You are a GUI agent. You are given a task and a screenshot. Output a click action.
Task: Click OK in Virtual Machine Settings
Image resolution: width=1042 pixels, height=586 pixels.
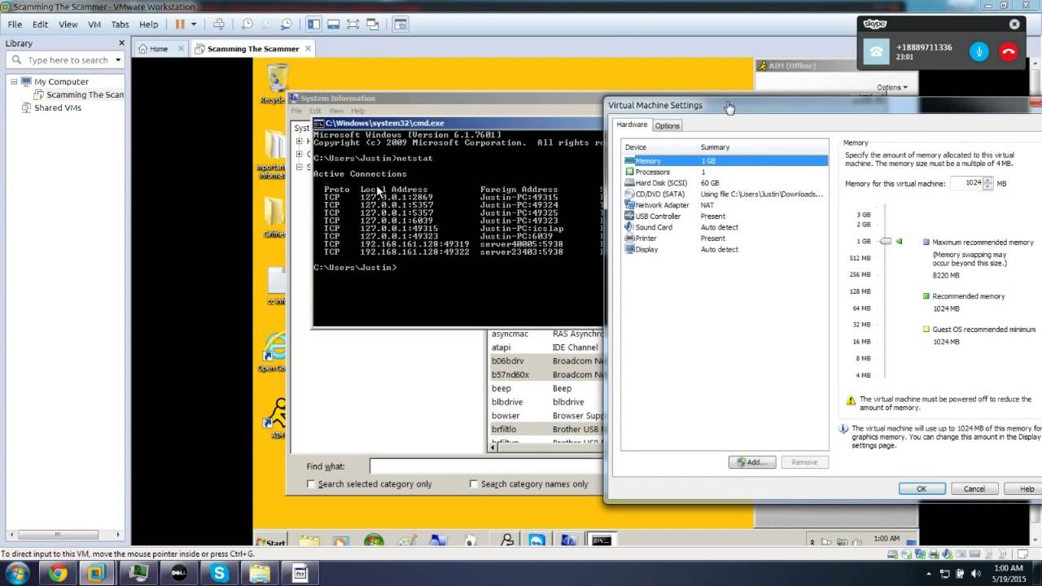922,489
